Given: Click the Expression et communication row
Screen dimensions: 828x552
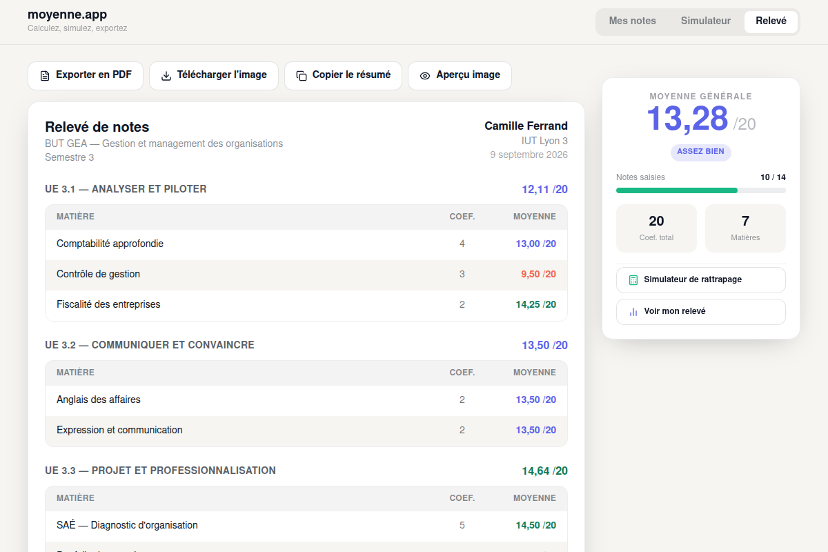Looking at the screenshot, I should [306, 431].
